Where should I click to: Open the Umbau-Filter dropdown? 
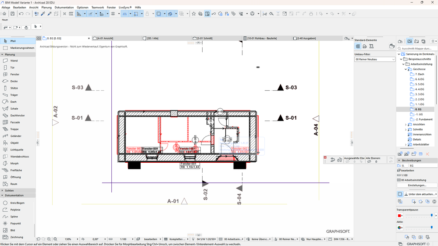pyautogui.click(x=374, y=59)
